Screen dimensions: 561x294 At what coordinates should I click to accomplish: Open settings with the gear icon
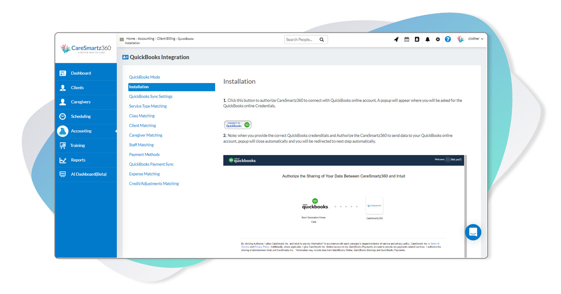coord(437,39)
